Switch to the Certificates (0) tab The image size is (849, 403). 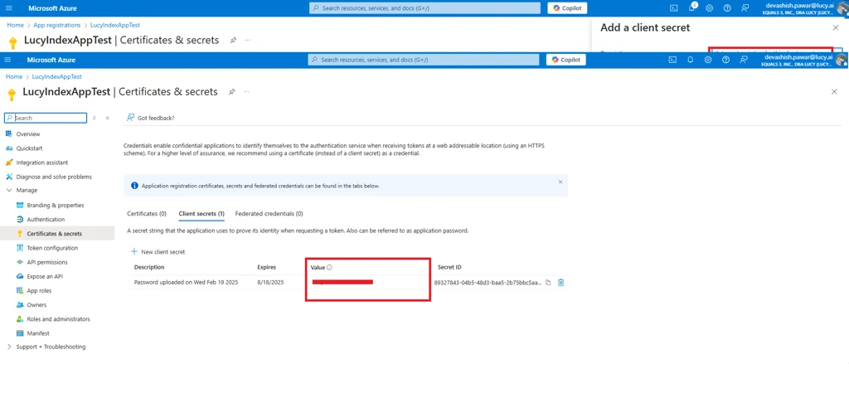147,214
